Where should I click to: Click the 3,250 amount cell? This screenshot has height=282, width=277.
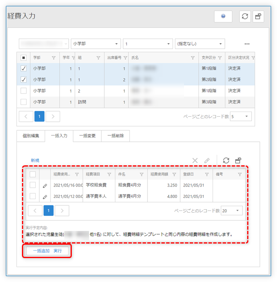tap(164, 185)
